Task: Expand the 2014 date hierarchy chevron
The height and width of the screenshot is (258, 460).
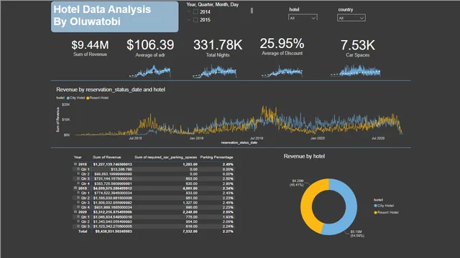Action: pos(189,12)
